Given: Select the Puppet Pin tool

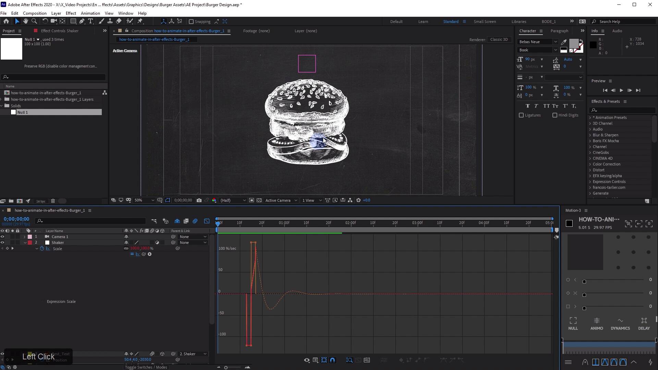Looking at the screenshot, I should tap(140, 21).
